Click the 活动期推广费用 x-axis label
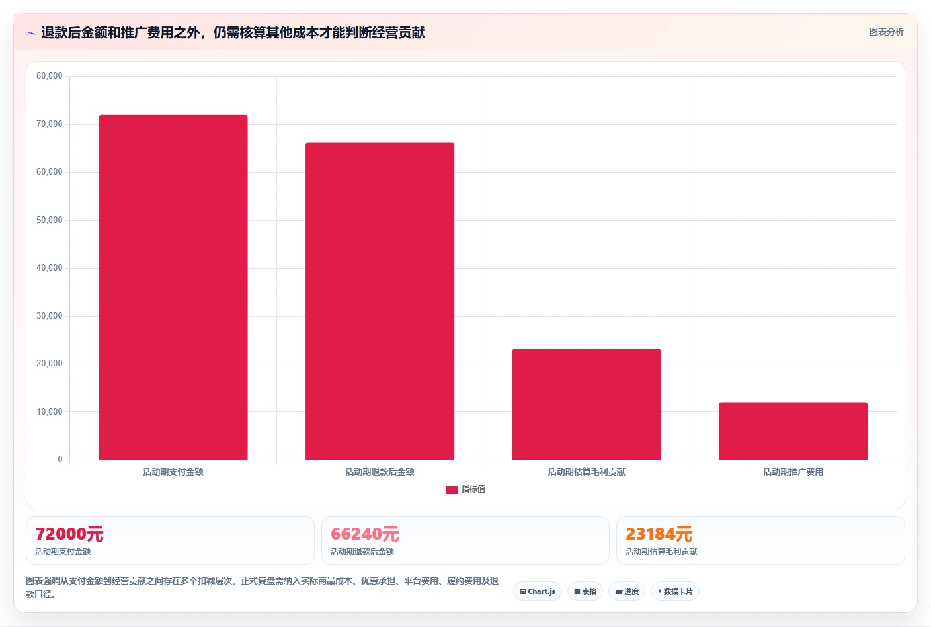 793,472
